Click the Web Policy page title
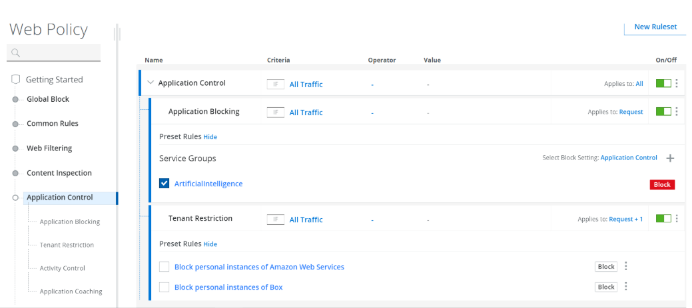This screenshot has width=692, height=308. (49, 29)
